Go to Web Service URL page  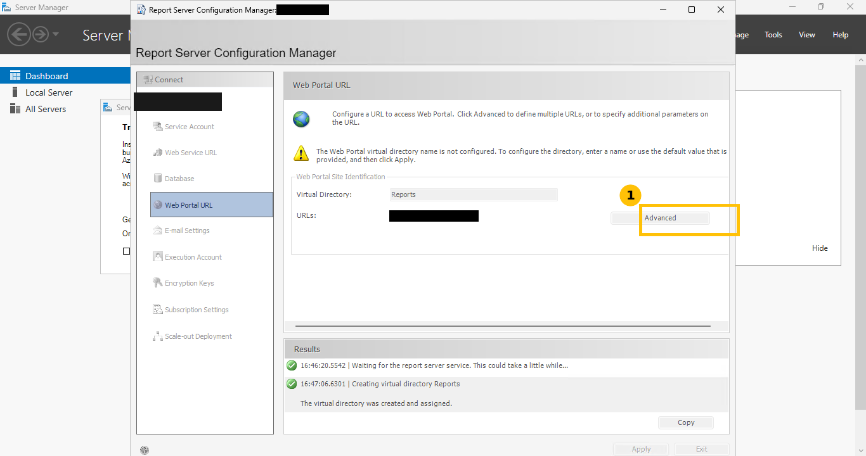(x=184, y=153)
